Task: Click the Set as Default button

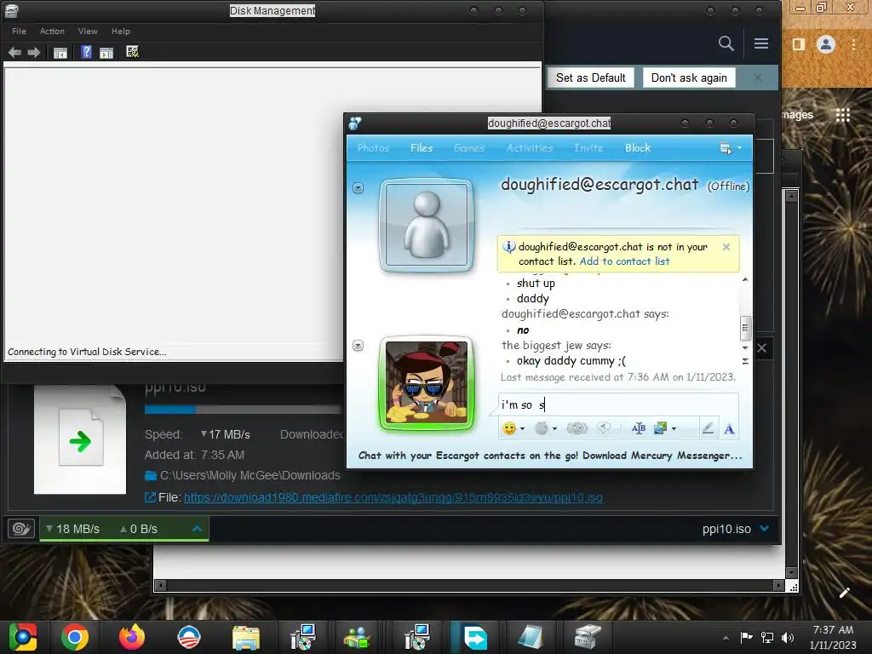Action: coord(591,77)
